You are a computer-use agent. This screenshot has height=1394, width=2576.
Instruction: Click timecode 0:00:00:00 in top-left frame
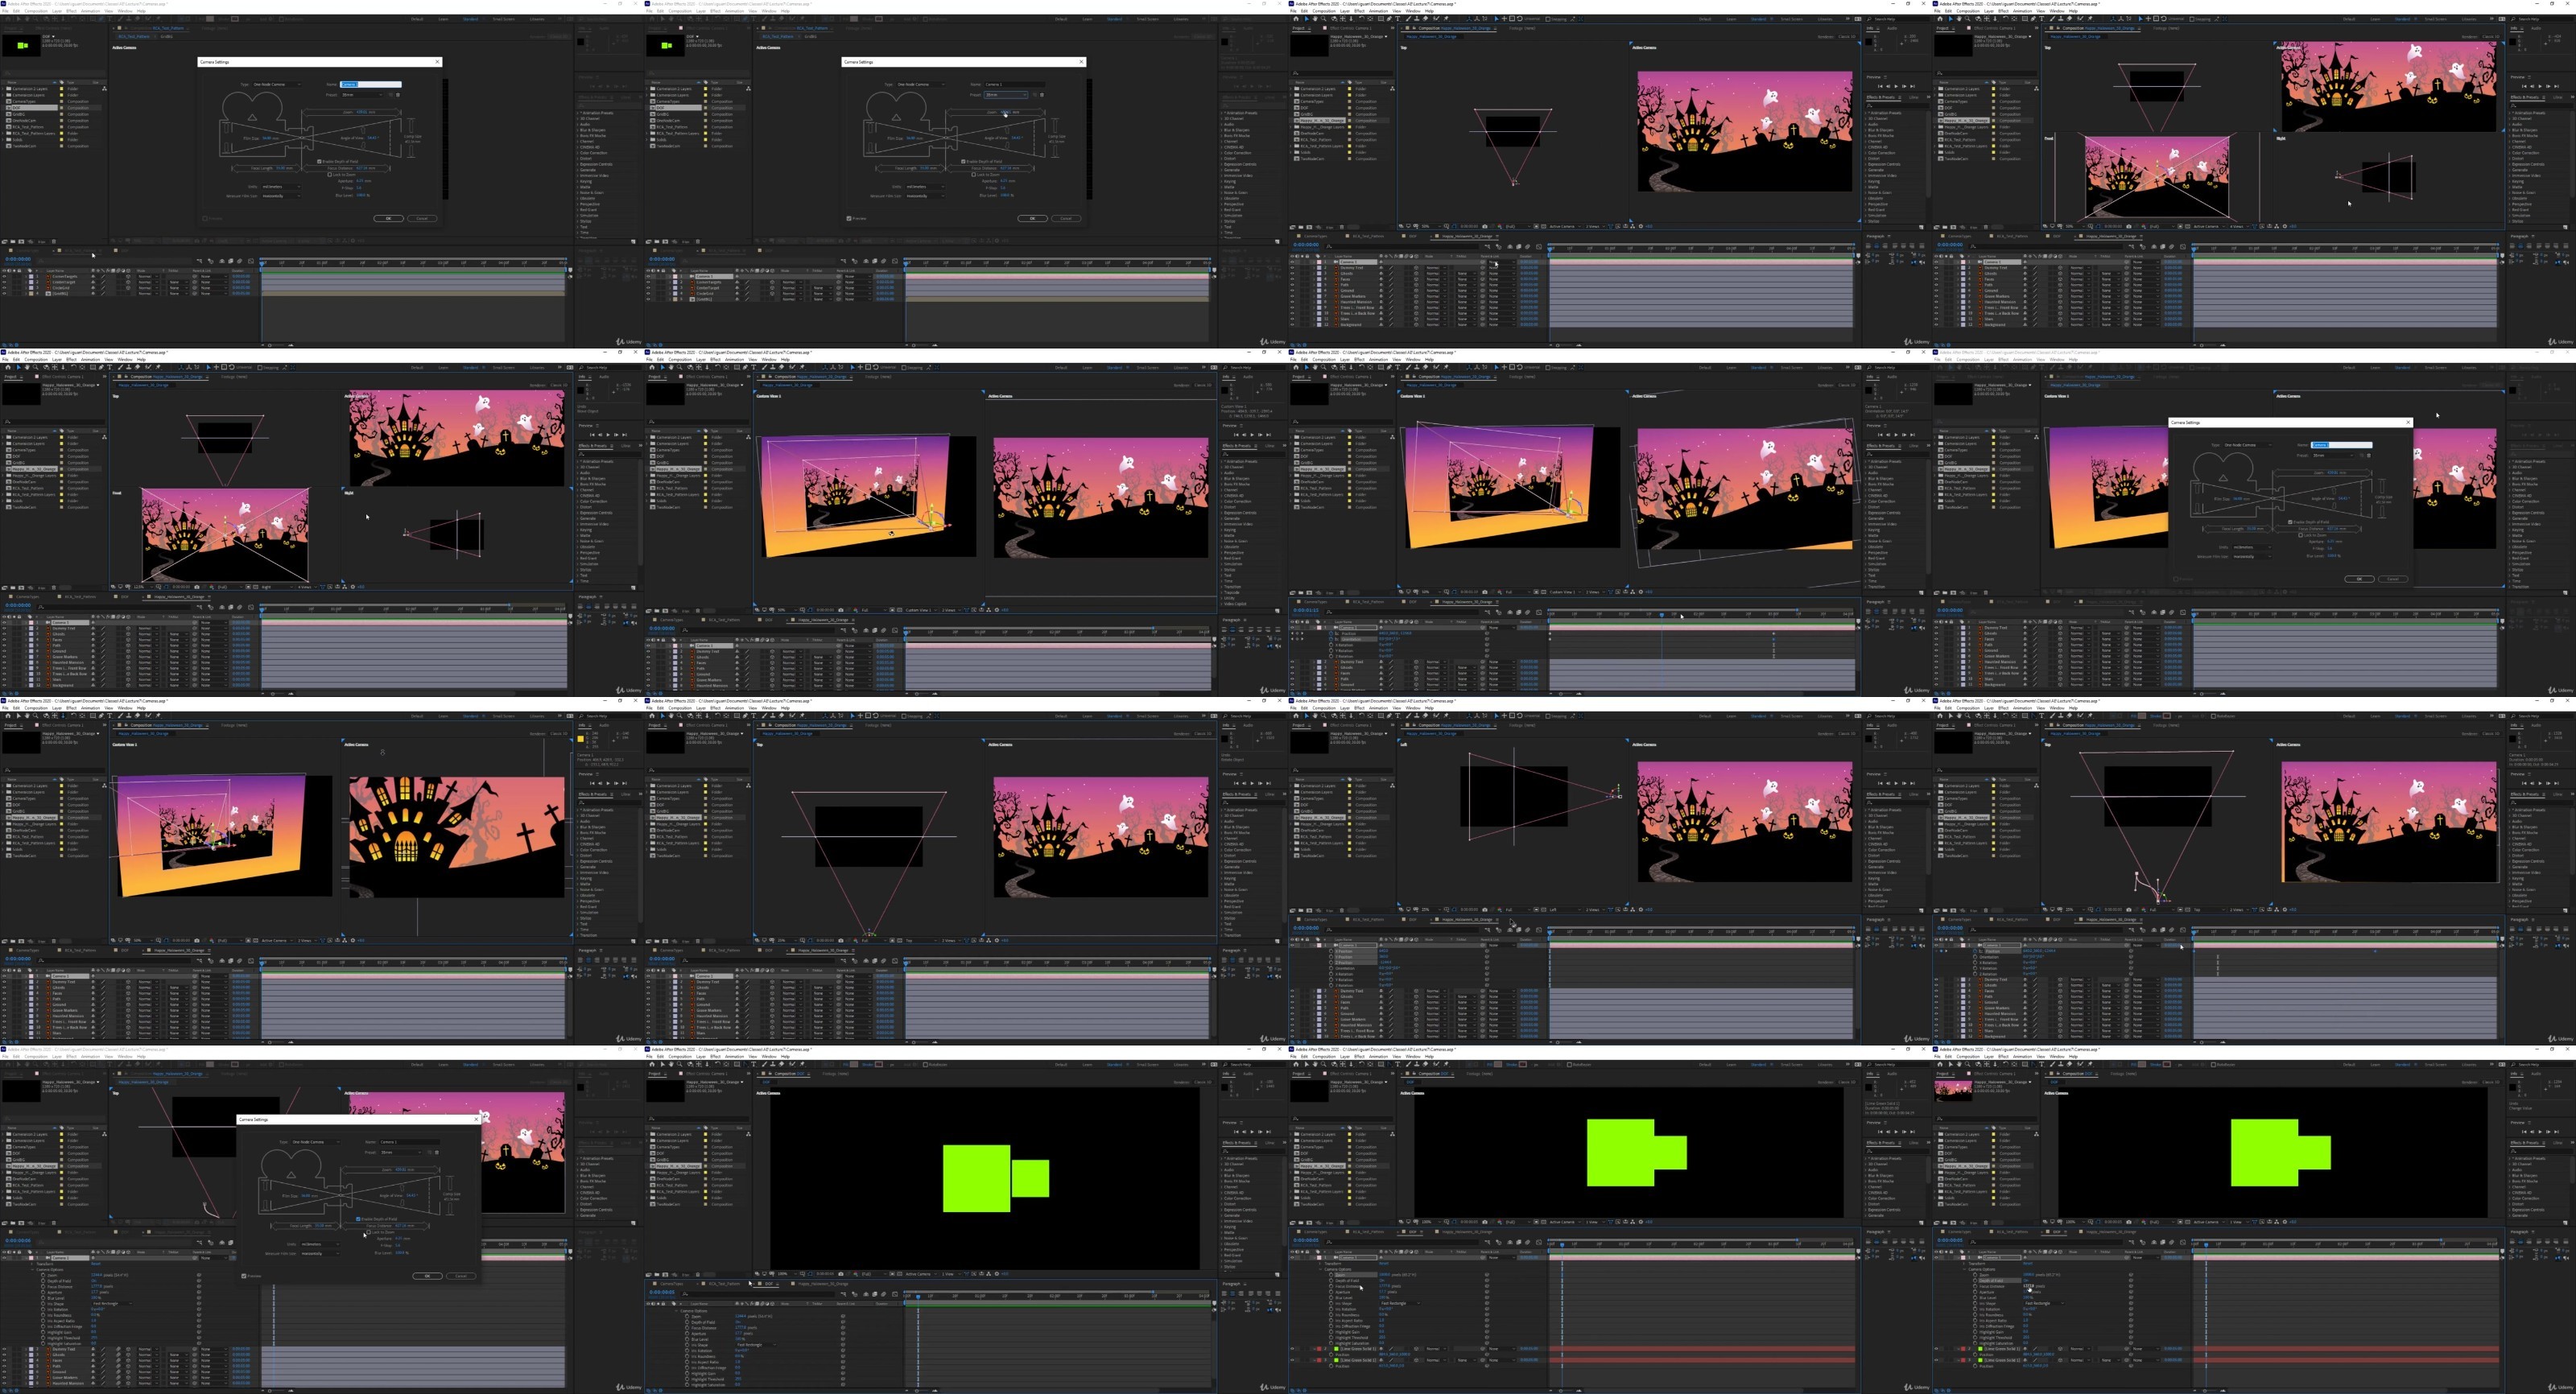point(18,259)
